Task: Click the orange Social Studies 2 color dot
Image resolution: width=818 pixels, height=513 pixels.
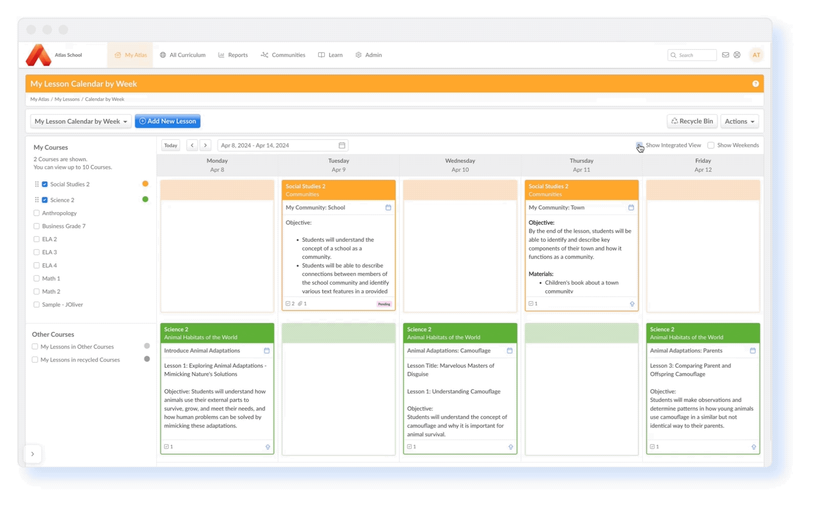Action: (x=145, y=184)
